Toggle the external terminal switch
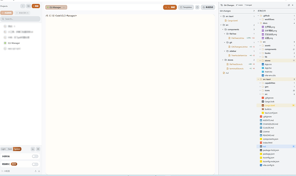296x176 pixels. tap(35, 156)
